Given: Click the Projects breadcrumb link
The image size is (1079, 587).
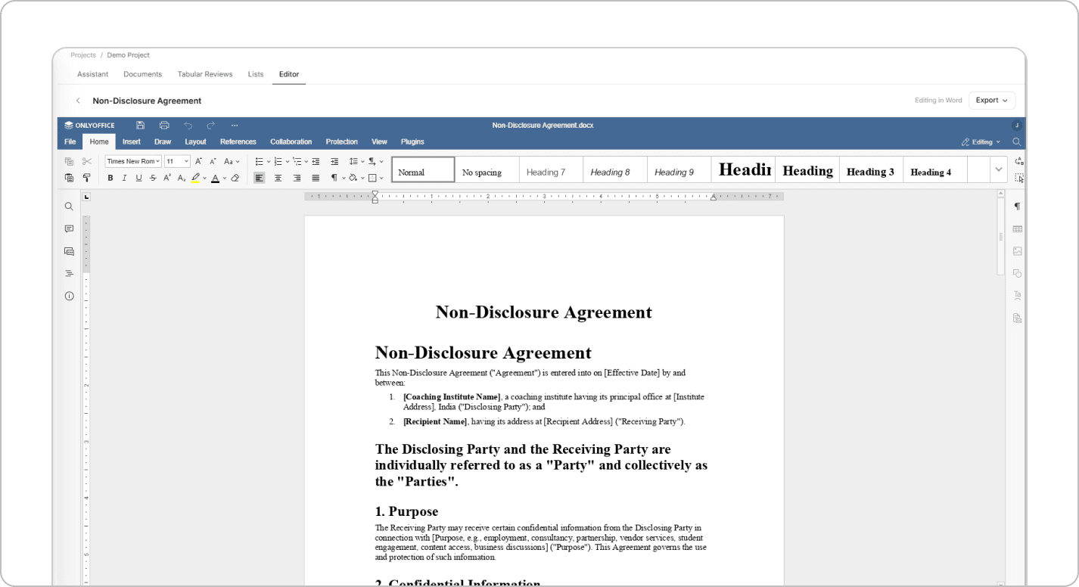Looking at the screenshot, I should [83, 55].
